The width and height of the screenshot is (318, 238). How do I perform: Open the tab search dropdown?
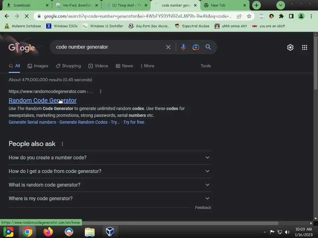point(281,5)
